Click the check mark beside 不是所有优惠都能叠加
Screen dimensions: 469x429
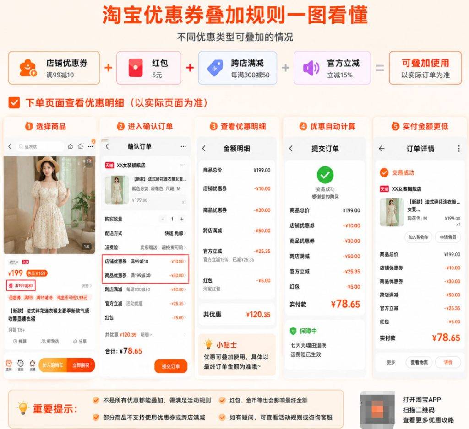(x=96, y=400)
